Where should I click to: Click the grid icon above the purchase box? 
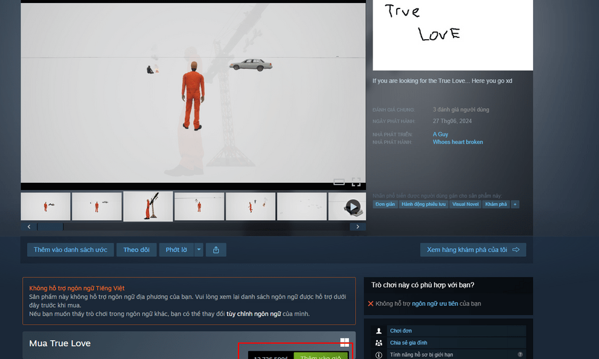pyautogui.click(x=345, y=342)
